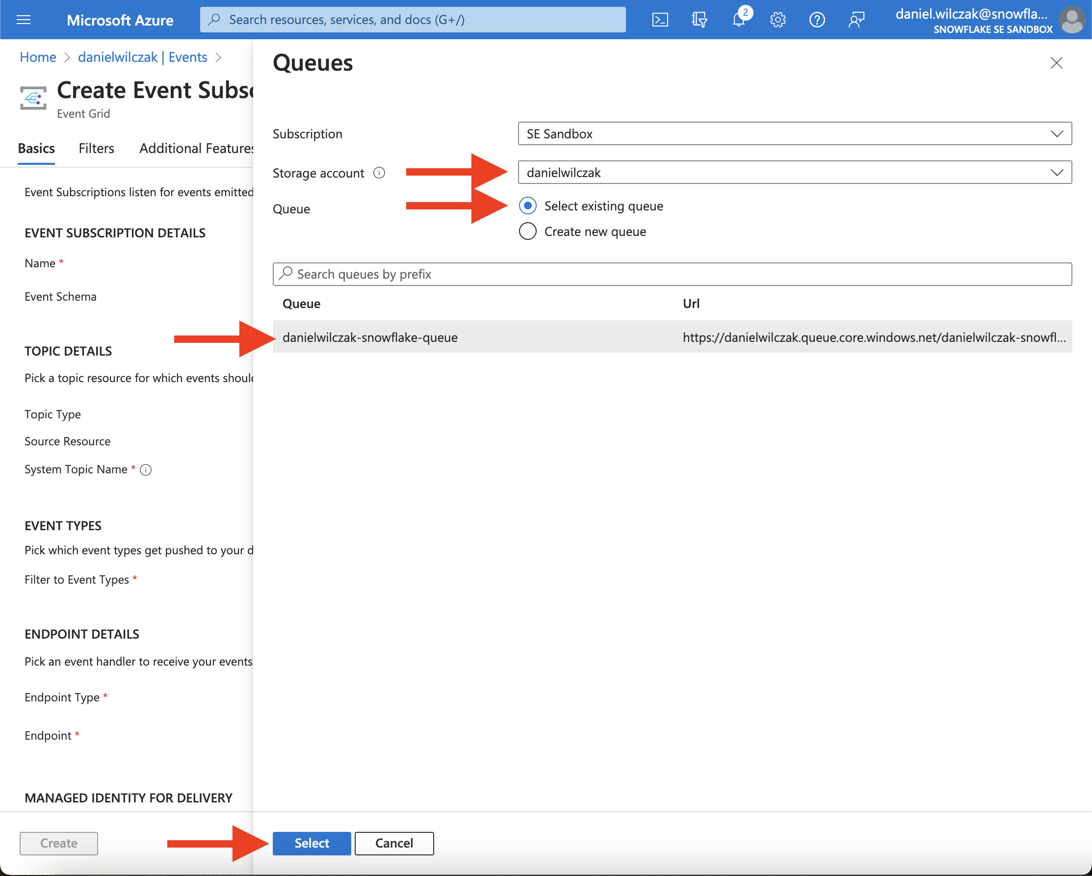Open the Directories and subscriptions filter icon
The image size is (1092, 876).
(x=700, y=20)
